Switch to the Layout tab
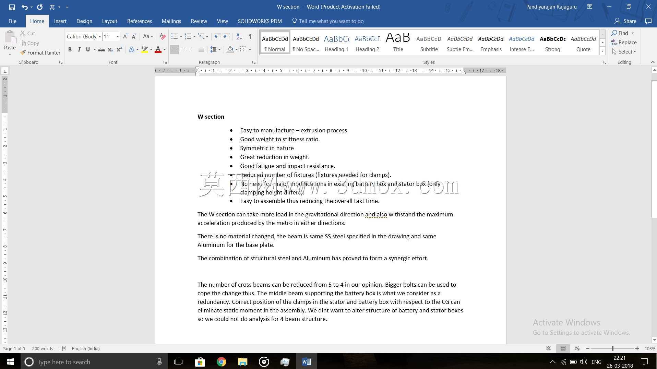 coord(110,21)
